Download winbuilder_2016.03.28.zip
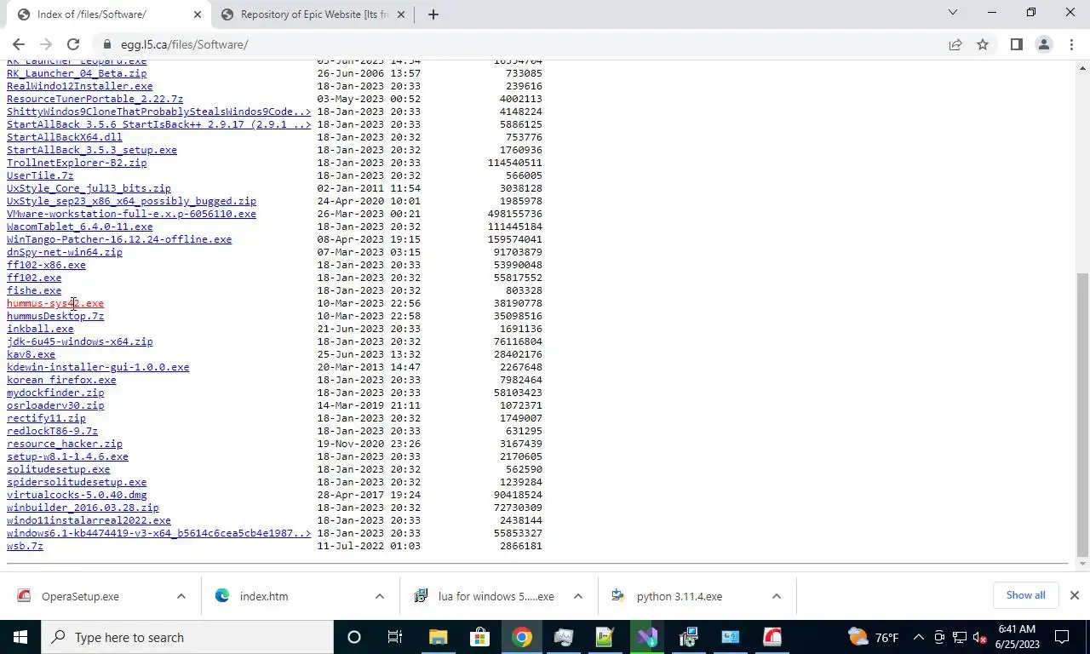This screenshot has width=1090, height=654. click(83, 508)
